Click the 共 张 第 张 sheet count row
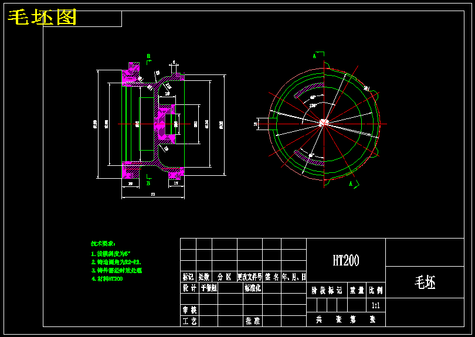 (x=346, y=319)
